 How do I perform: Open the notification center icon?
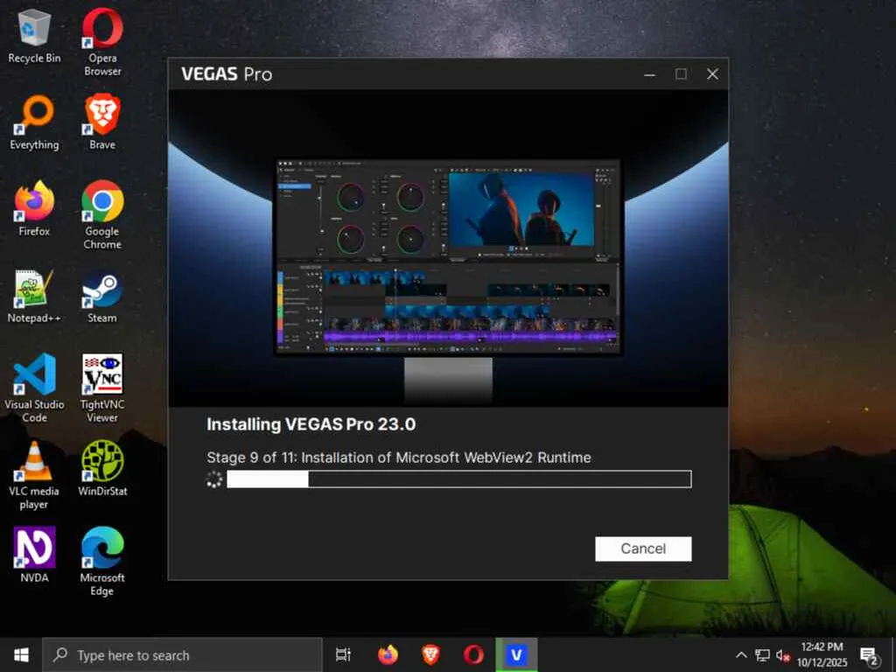pos(869,655)
